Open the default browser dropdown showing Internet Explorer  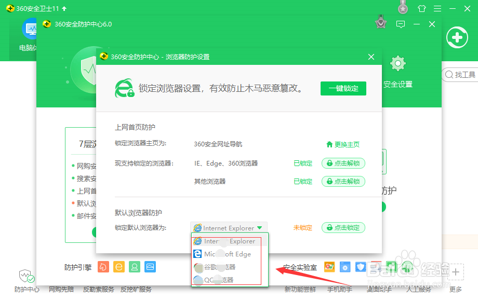tap(229, 228)
